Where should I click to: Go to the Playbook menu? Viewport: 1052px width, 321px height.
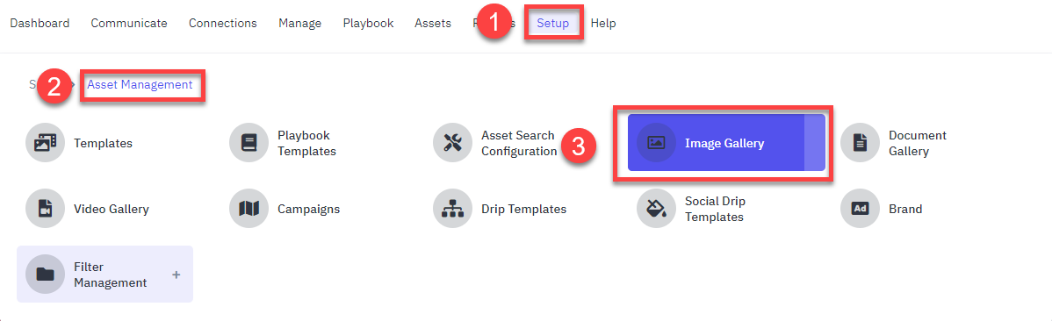click(x=368, y=24)
